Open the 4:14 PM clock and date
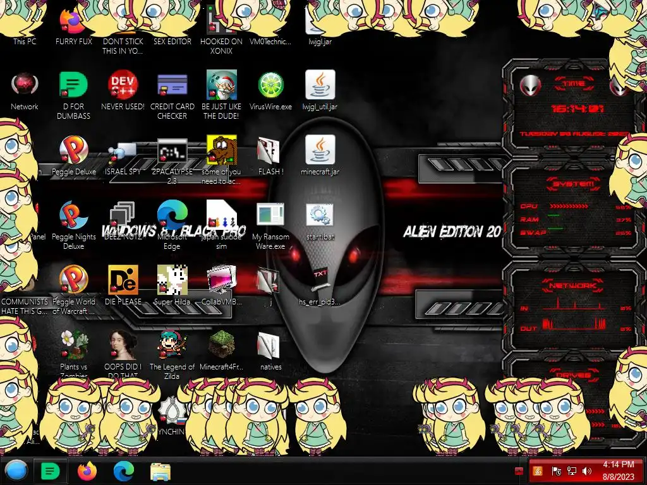This screenshot has height=485, width=647. (x=619, y=470)
